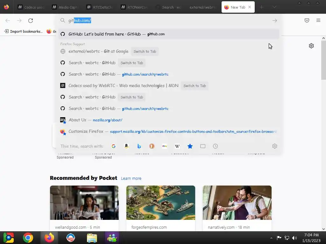
Task: Search bookmarks with the star icon
Action: pos(190,146)
